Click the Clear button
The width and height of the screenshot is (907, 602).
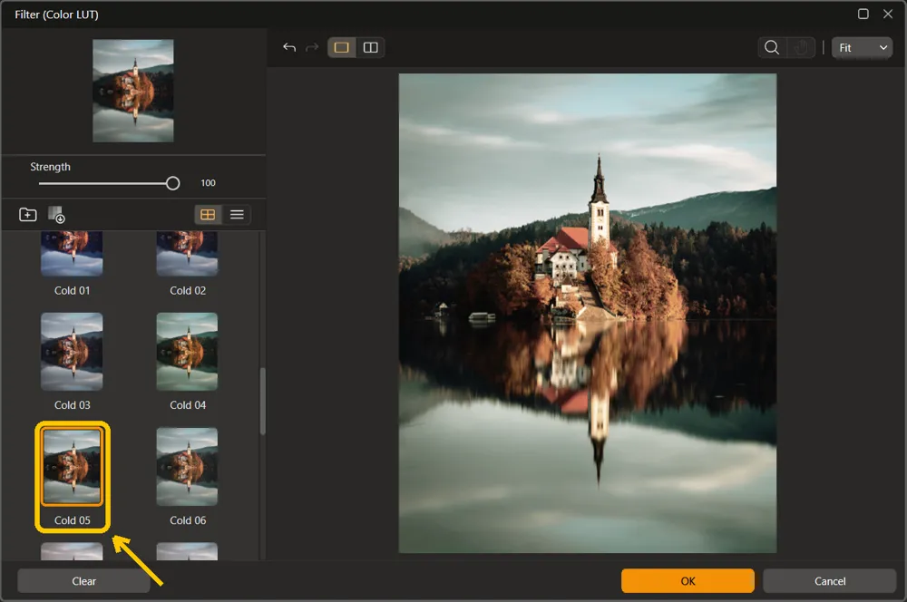pyautogui.click(x=83, y=581)
